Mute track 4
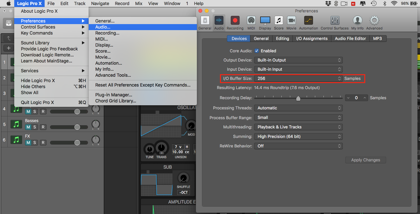 [x=28, y=112]
